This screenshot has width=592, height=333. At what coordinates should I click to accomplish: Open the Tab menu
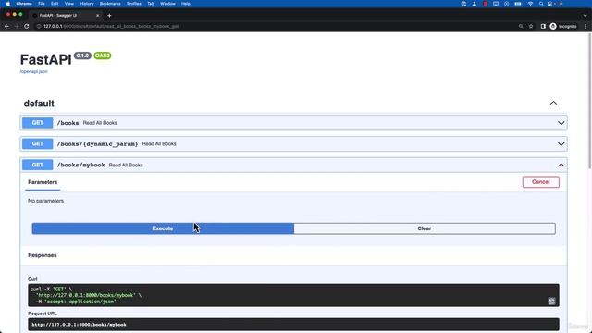tap(151, 4)
